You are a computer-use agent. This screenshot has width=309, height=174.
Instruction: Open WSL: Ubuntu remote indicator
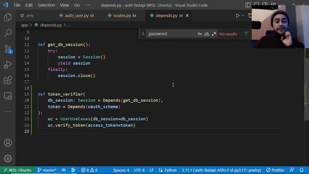point(17,170)
